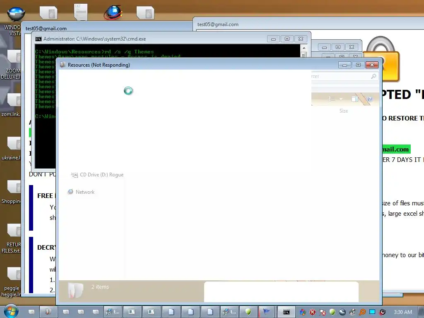
Task: Click the folder thumbnail in the details pane
Action: (x=75, y=291)
